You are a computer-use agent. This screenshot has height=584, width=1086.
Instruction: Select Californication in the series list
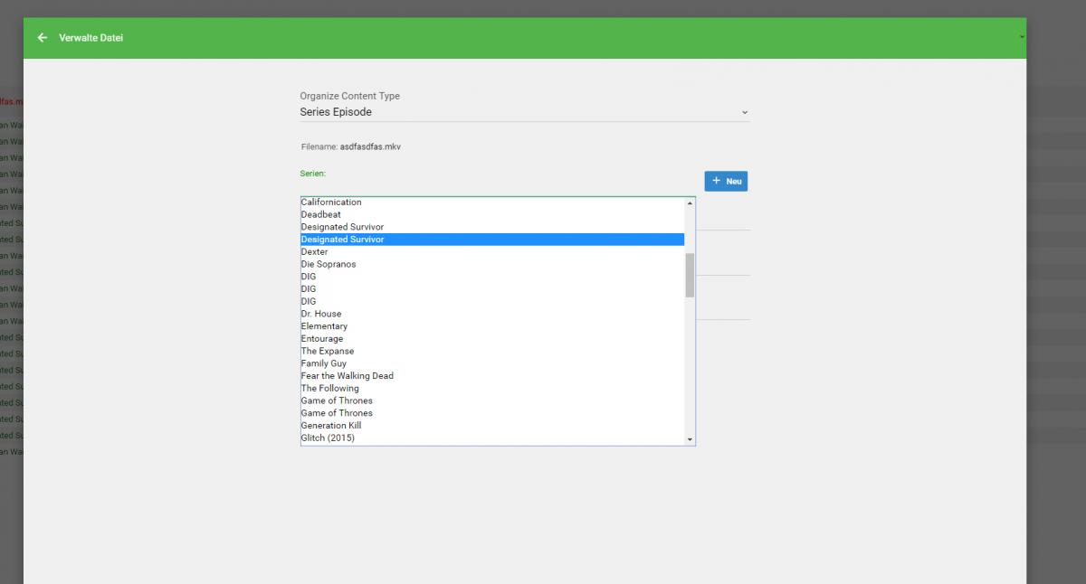click(492, 203)
